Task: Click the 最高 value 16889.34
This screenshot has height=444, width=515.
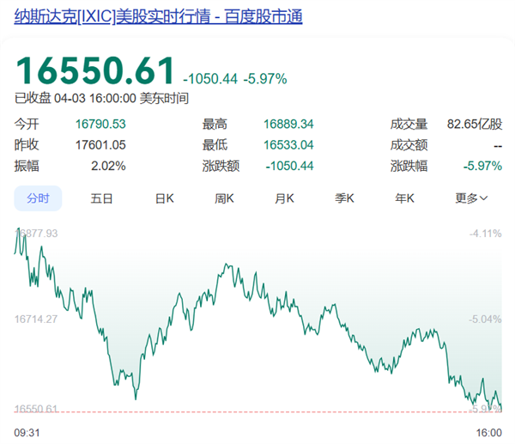Action: 289,125
